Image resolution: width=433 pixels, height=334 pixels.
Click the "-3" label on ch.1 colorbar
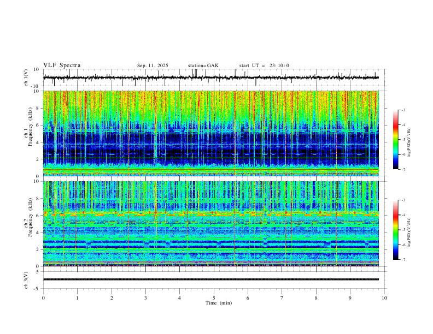pyautogui.click(x=403, y=110)
